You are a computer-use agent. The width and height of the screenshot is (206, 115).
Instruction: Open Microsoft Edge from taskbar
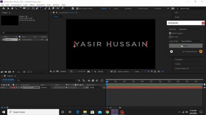[x=78, y=112]
